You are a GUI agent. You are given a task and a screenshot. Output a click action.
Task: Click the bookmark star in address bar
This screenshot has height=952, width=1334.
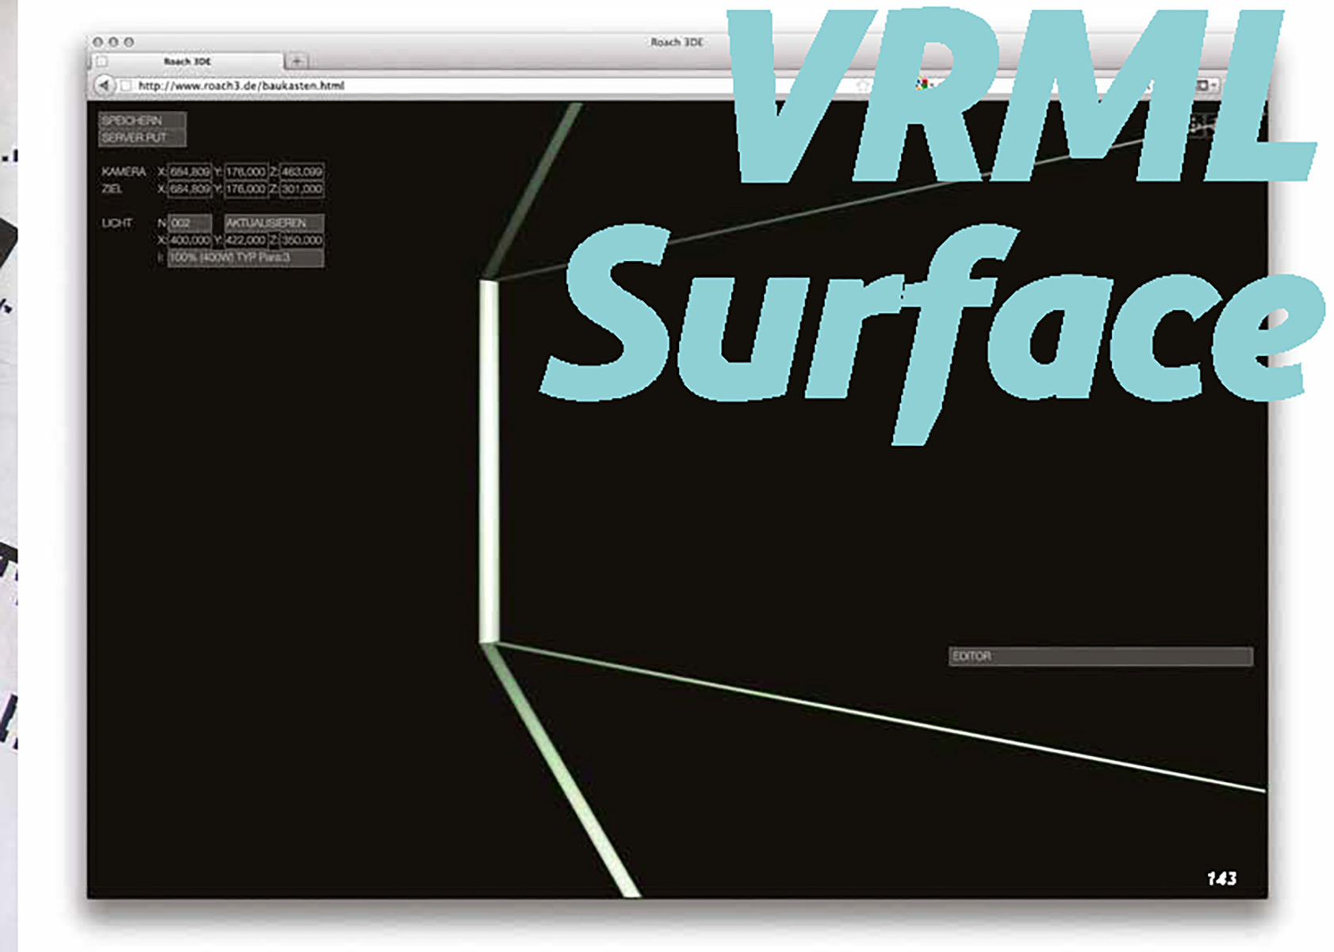863,85
